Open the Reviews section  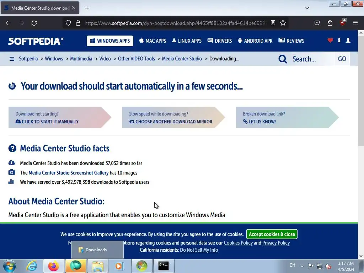[291, 41]
